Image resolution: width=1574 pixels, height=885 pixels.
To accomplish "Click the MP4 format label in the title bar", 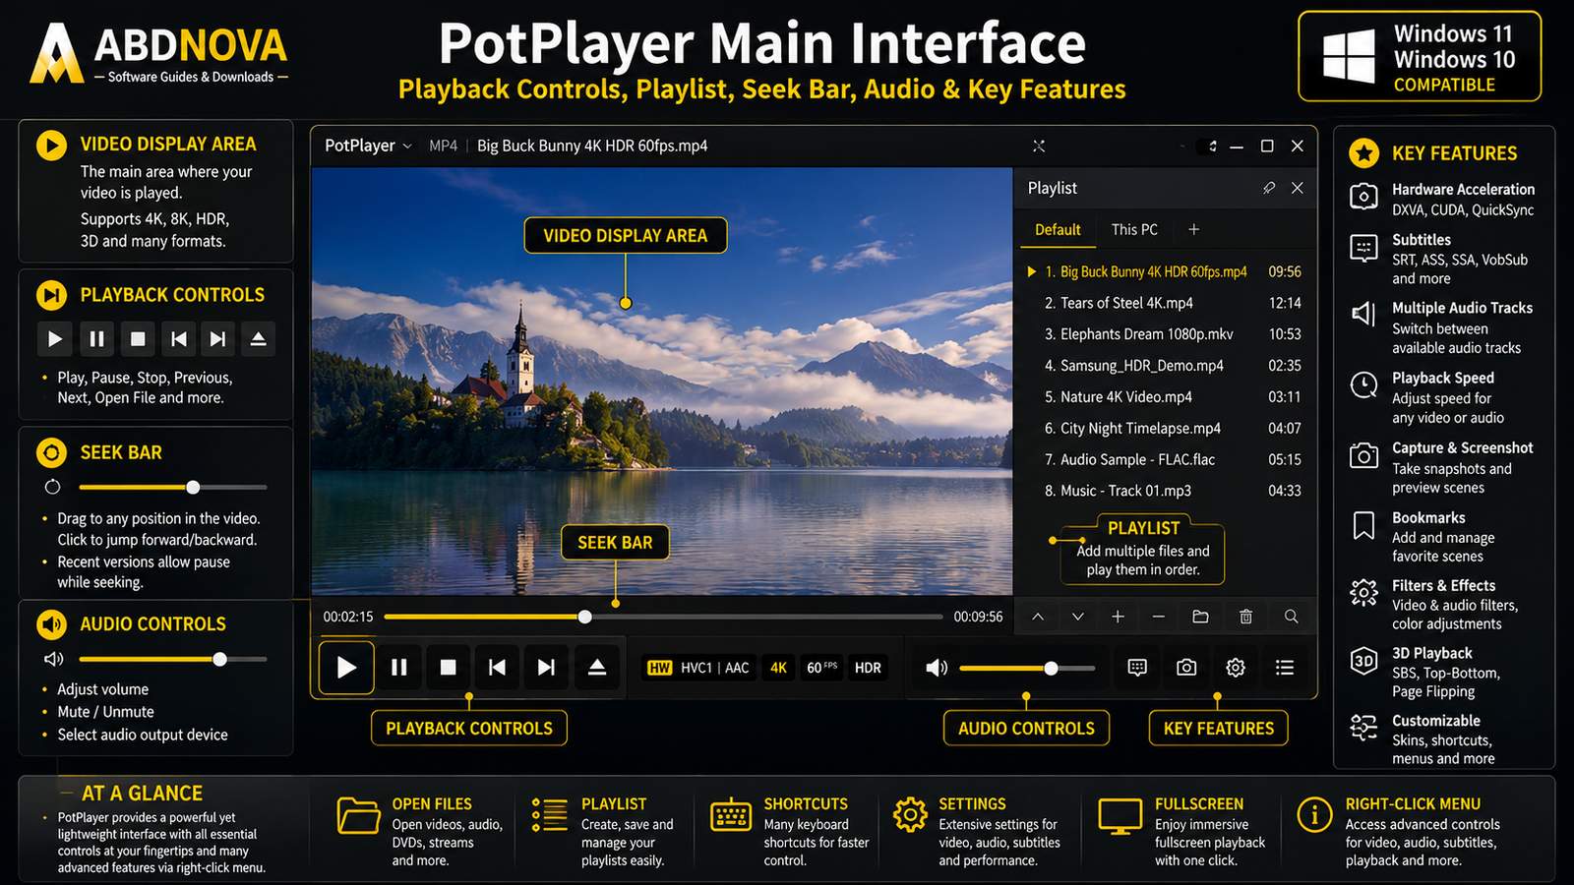I will [444, 146].
